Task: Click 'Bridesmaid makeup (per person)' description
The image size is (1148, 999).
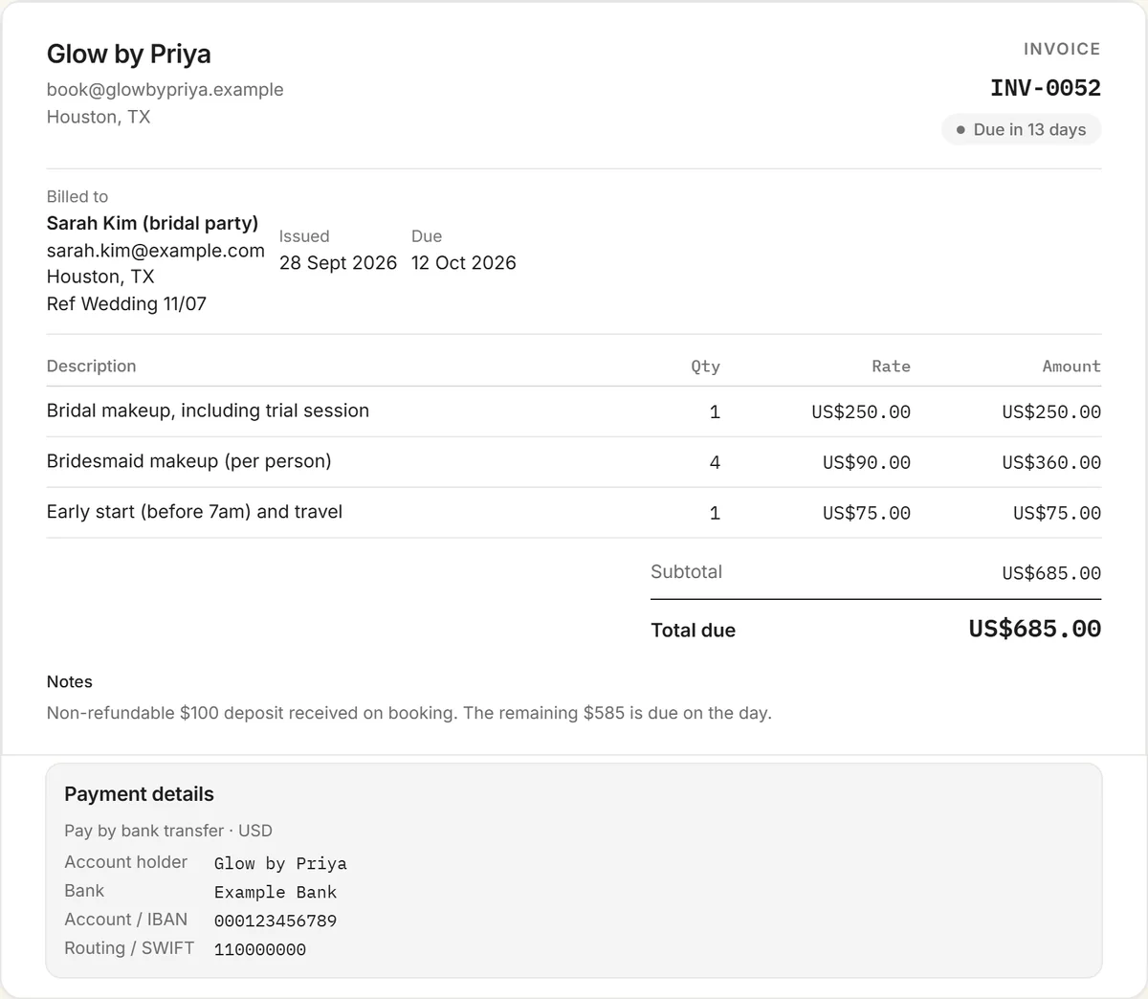Action: [189, 461]
